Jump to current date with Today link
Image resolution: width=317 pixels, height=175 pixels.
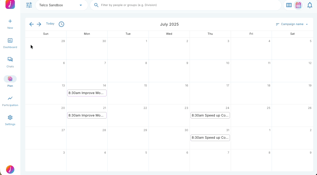click(50, 24)
